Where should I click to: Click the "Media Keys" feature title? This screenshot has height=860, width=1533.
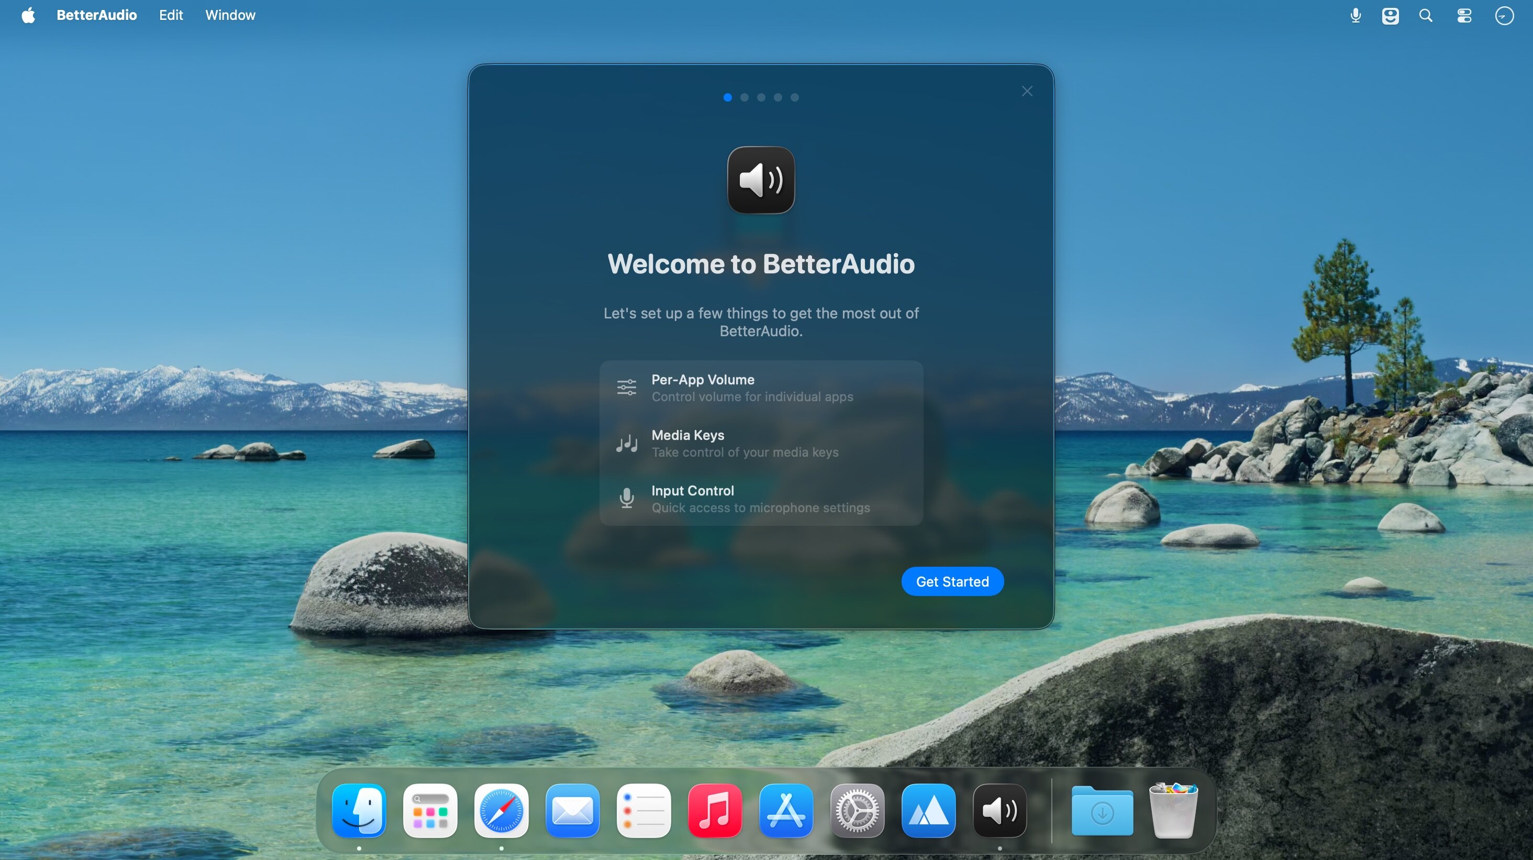pos(688,435)
